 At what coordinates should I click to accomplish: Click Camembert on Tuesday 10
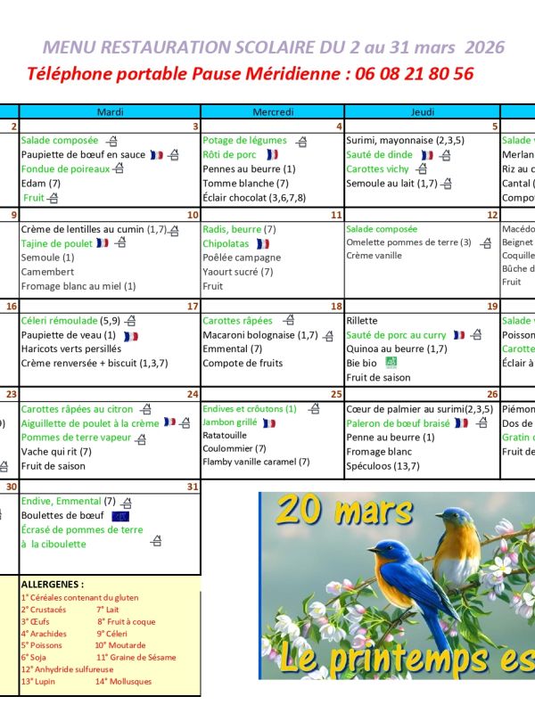47,272
